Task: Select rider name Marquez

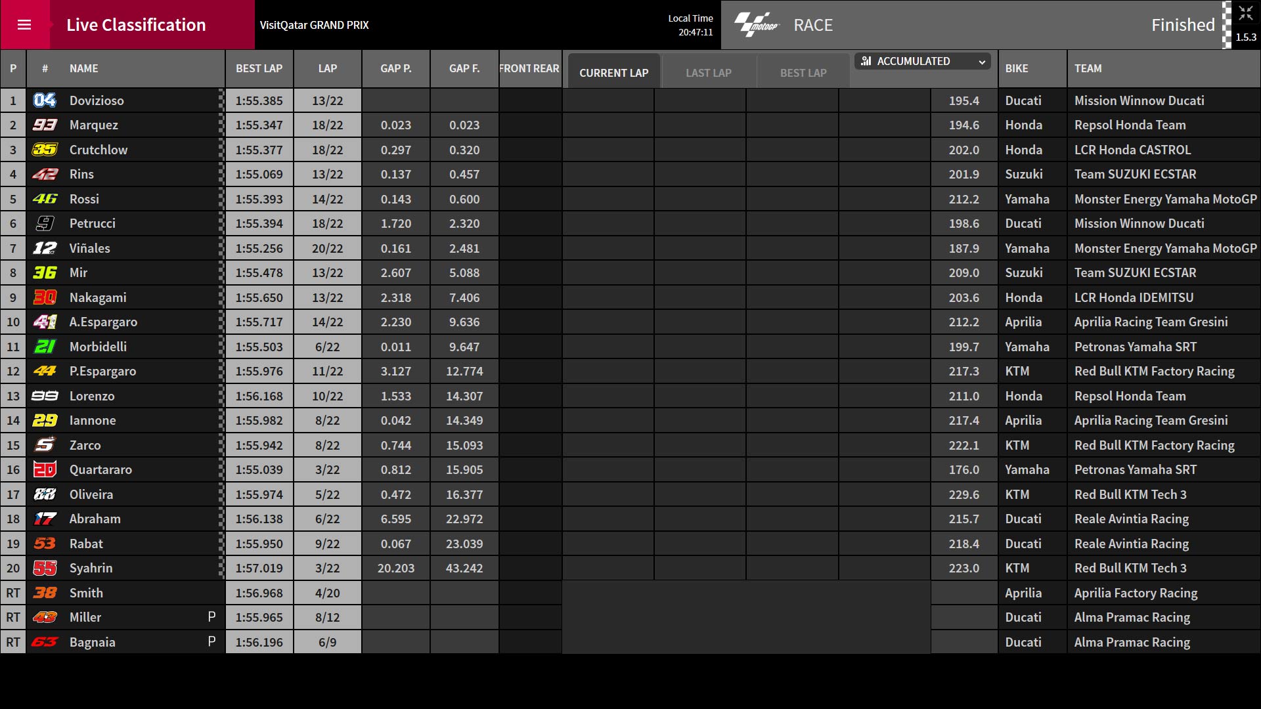Action: coord(94,125)
